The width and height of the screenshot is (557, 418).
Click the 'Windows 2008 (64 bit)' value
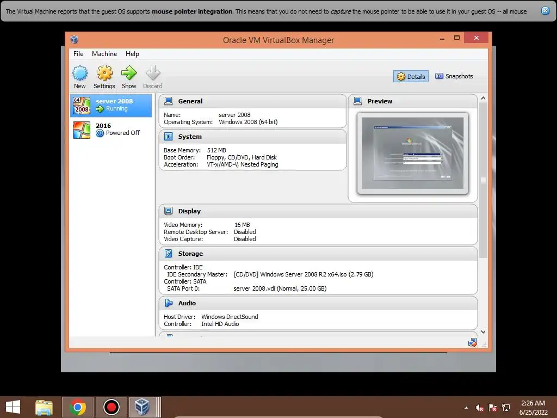(x=248, y=122)
